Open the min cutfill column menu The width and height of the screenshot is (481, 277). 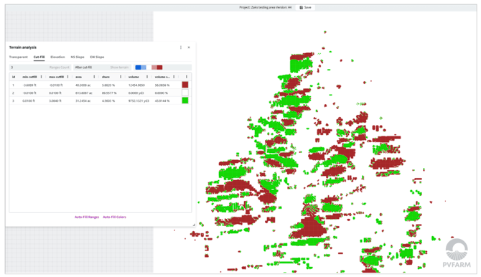click(42, 77)
